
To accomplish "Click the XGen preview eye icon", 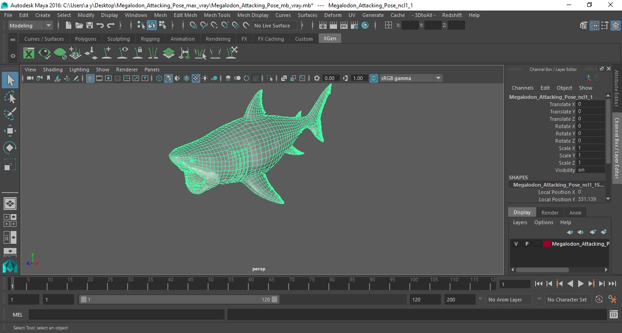I will pos(44,54).
